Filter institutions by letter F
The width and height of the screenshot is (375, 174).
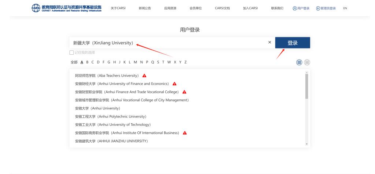click(x=104, y=62)
